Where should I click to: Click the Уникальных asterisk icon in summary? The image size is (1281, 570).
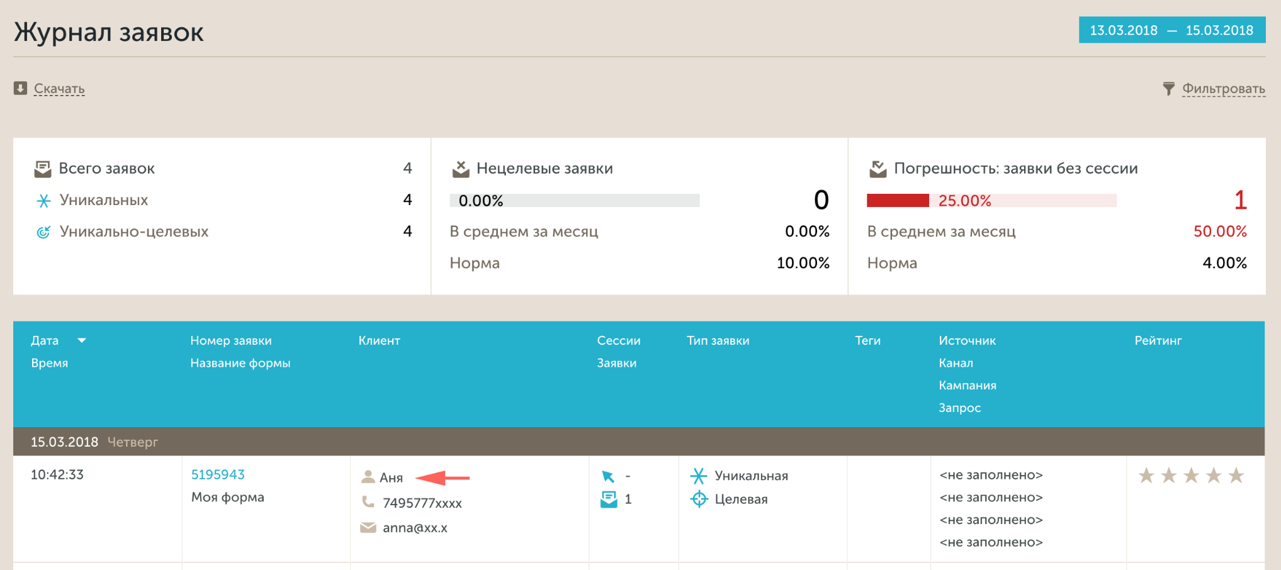coord(43,201)
